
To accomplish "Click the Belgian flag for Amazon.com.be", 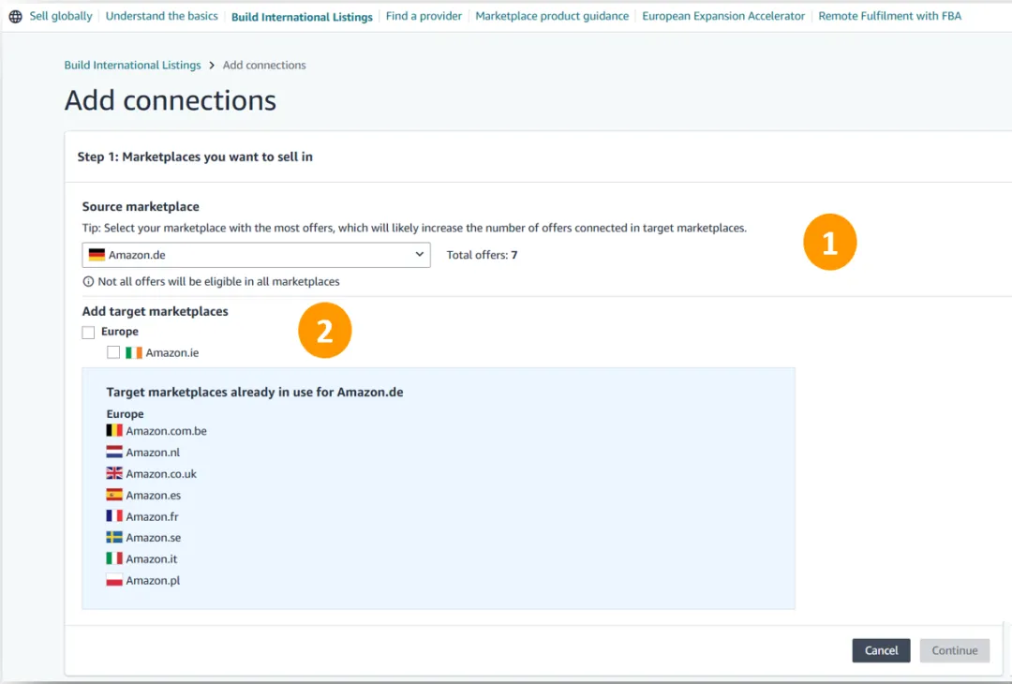I will pyautogui.click(x=114, y=431).
